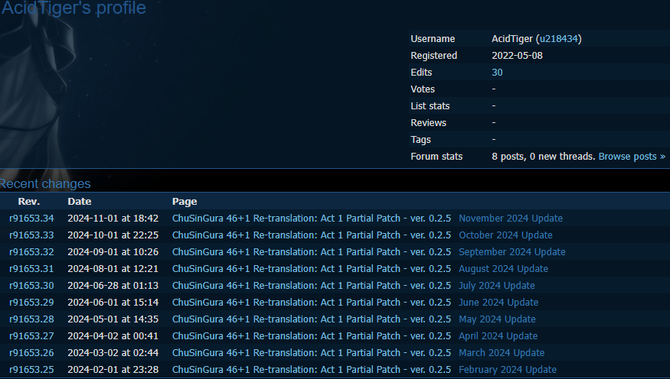Open revision r91653.30
Image resolution: width=670 pixels, height=379 pixels.
[x=31, y=286]
